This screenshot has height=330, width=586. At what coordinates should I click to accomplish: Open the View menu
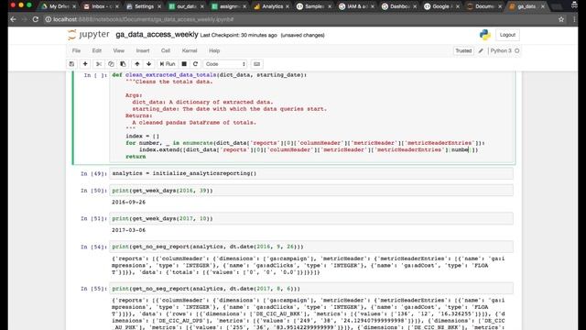pos(118,50)
